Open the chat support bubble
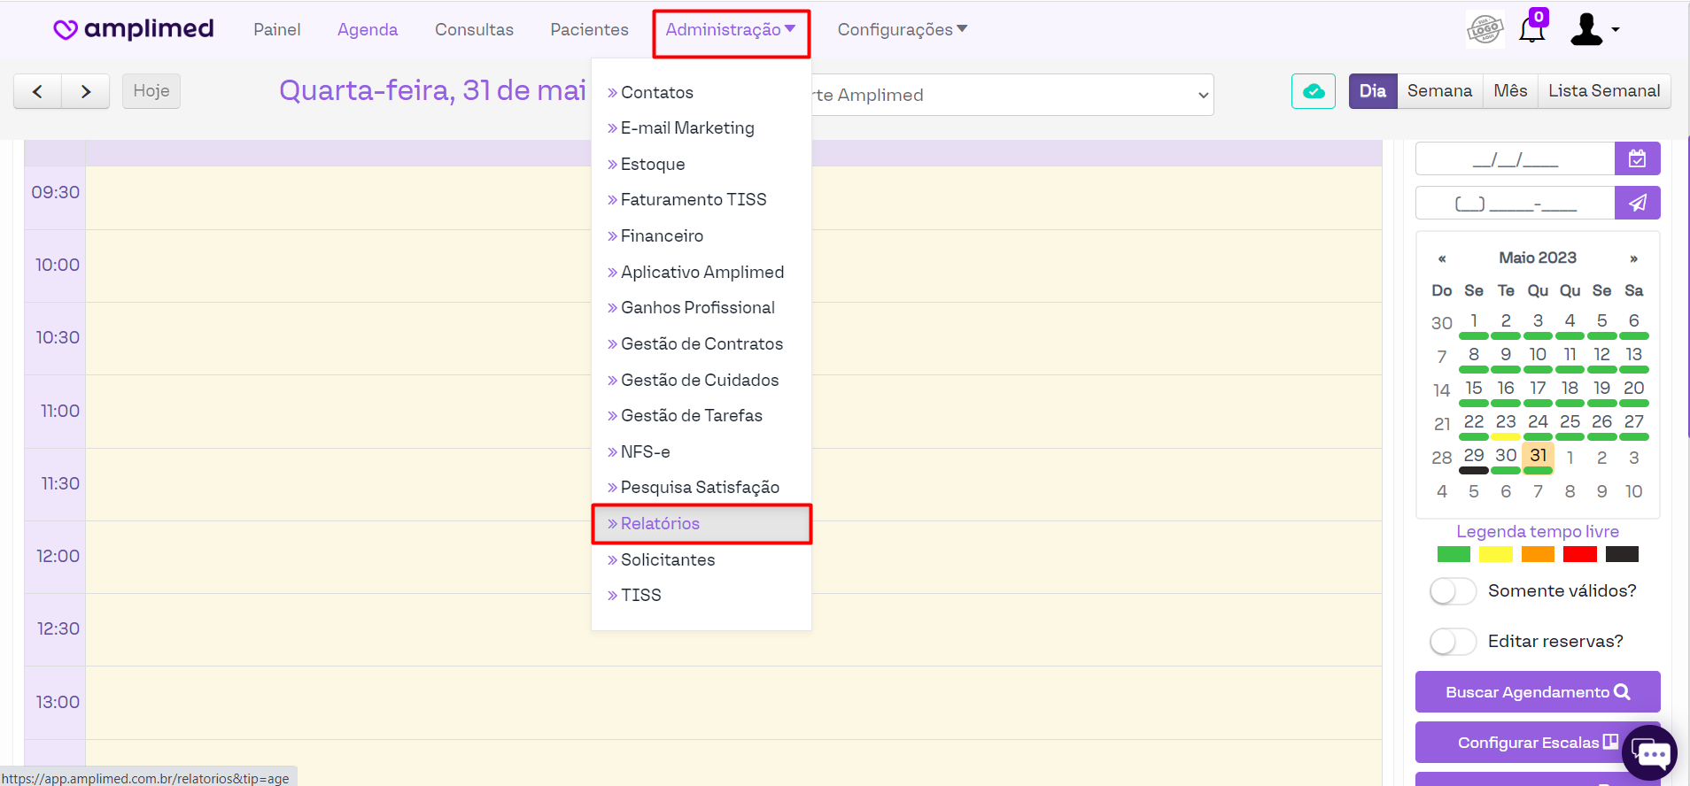 click(1650, 753)
